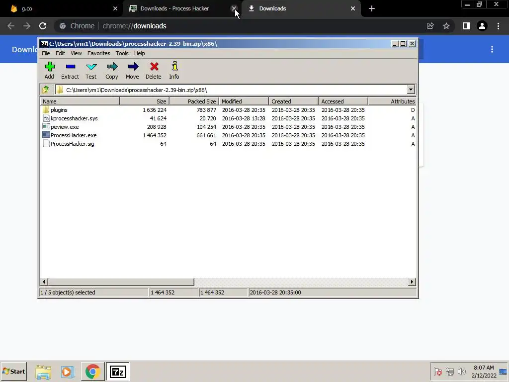Open the Help menu in 7-Zip

point(140,53)
